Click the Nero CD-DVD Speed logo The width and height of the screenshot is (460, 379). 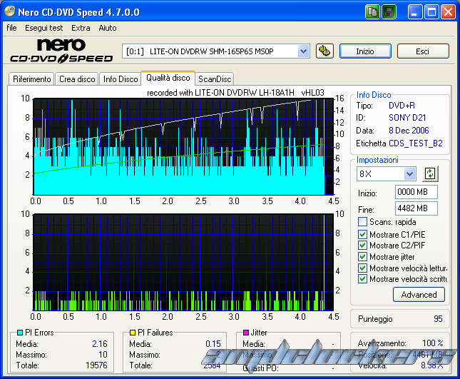[x=60, y=51]
